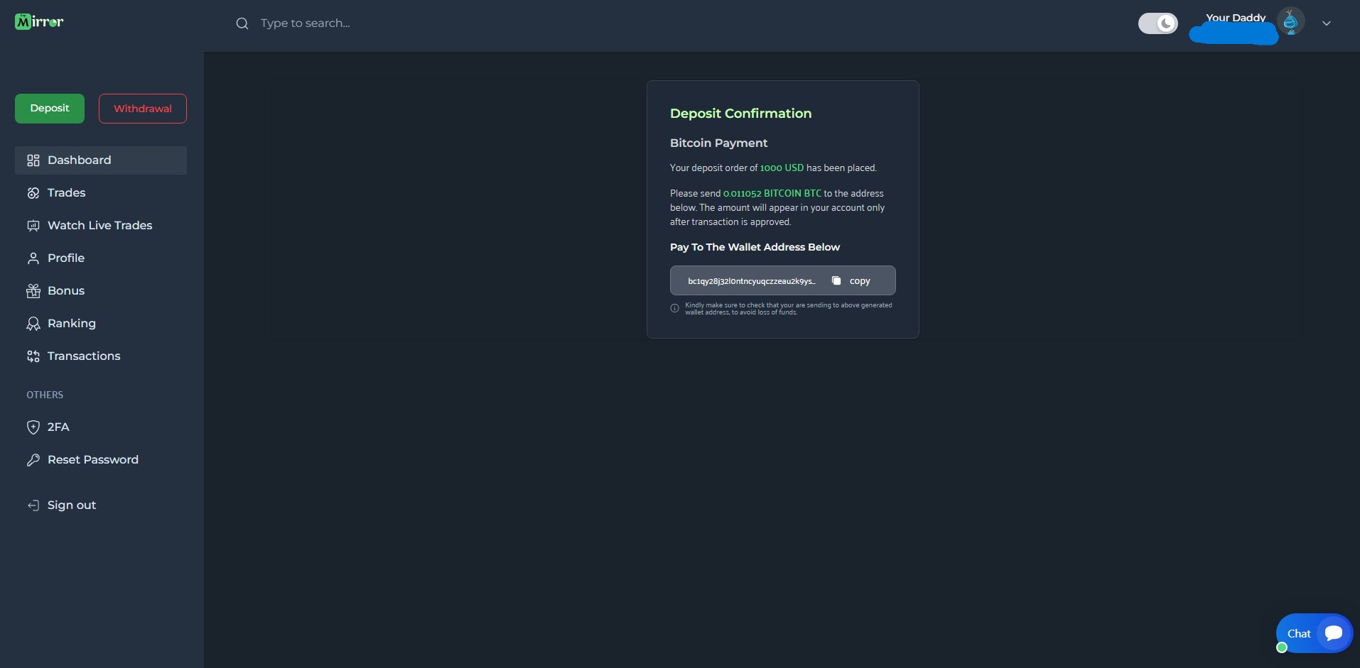Click the shield icon next to 2FA
Image resolution: width=1360 pixels, height=668 pixels.
click(x=33, y=427)
